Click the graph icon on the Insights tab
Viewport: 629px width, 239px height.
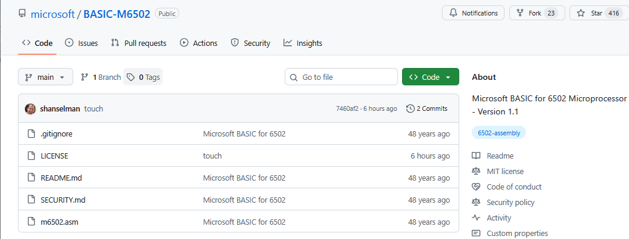coord(287,42)
